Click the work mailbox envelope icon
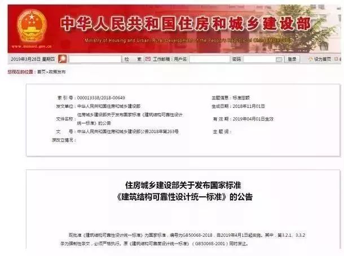 tap(148, 59)
